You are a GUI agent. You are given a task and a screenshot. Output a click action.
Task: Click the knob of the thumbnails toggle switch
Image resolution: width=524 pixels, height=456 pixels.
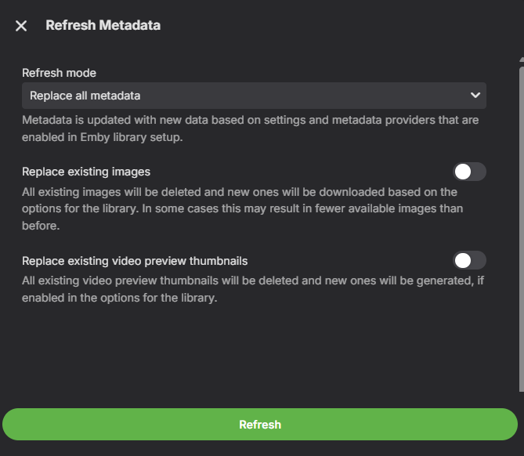coord(463,260)
